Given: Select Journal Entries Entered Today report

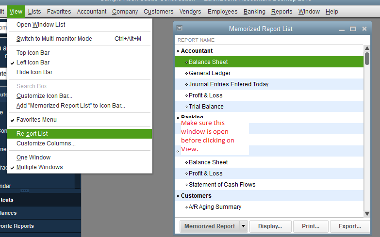Looking at the screenshot, I should coord(269,84).
